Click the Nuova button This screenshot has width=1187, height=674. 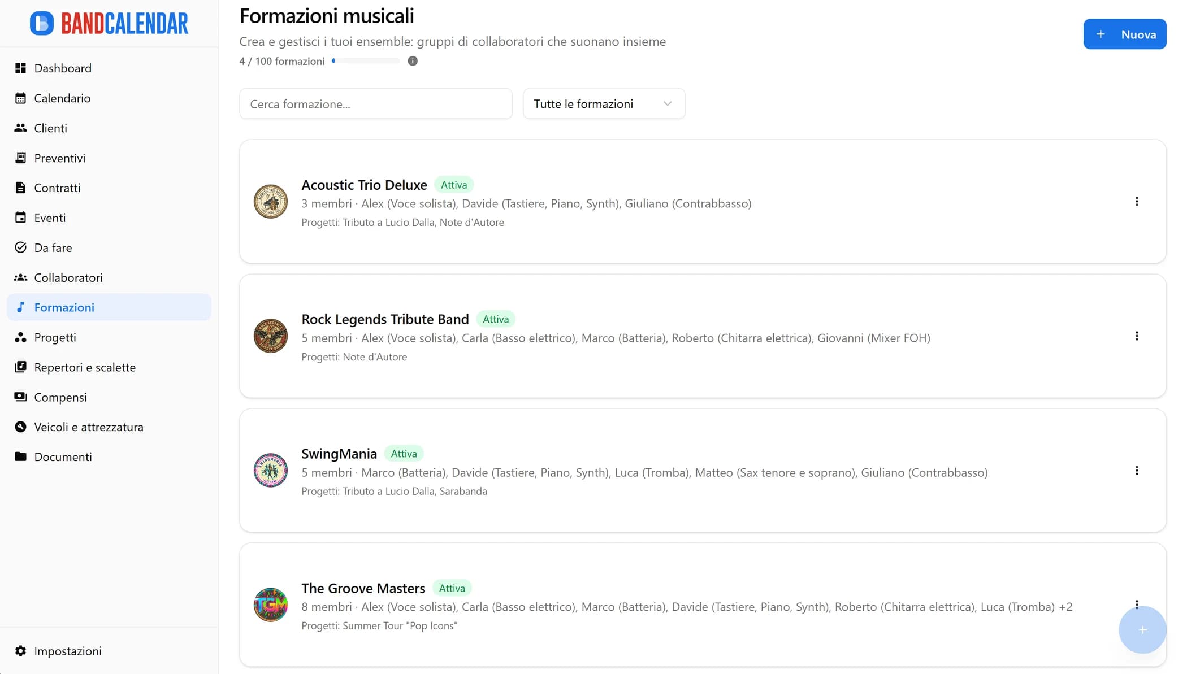[x=1124, y=34]
